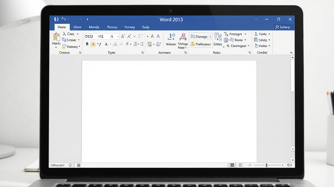The image size is (334, 187).
Task: Click the red A font color icon
Action: (x=112, y=37)
